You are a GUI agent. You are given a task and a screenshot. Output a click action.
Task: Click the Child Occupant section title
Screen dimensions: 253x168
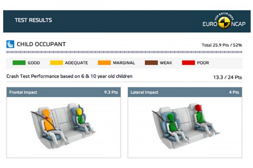41,44
